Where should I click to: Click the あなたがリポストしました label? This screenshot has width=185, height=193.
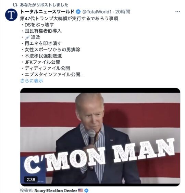coord(44,5)
